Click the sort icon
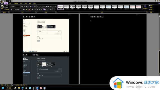Image resolution: width=160 pixels, height=90 pixels. tap(53, 7)
